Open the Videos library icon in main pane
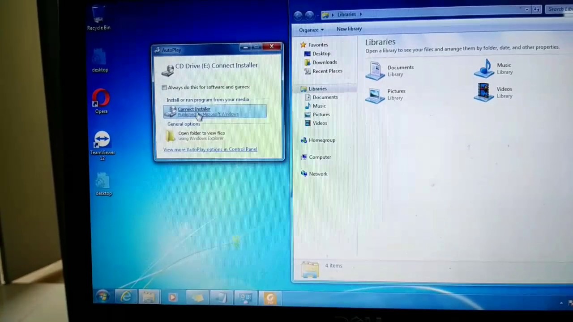 (483, 93)
